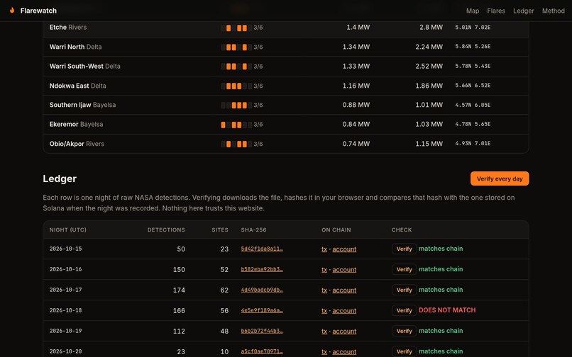Go to the Ledger nav item

coord(524,11)
